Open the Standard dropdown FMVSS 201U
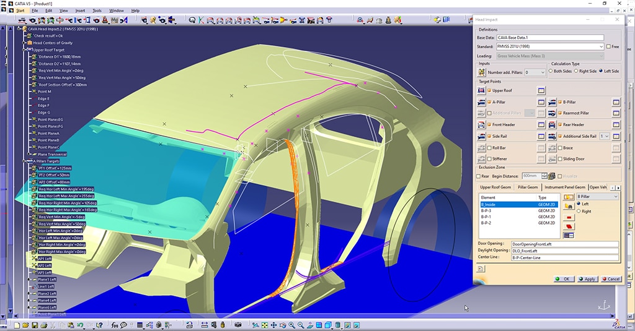The height and width of the screenshot is (331, 635). point(601,46)
